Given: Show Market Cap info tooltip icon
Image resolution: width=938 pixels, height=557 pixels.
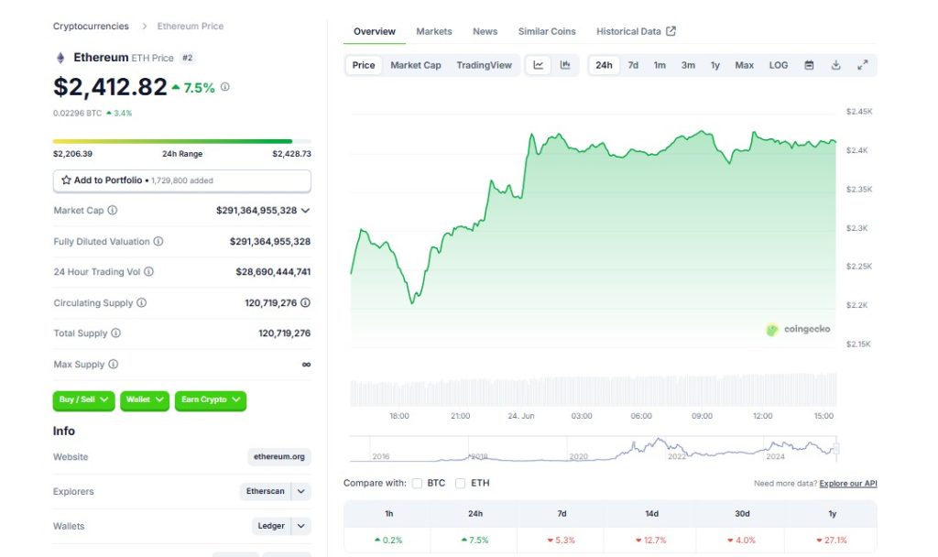Looking at the screenshot, I should click(113, 210).
